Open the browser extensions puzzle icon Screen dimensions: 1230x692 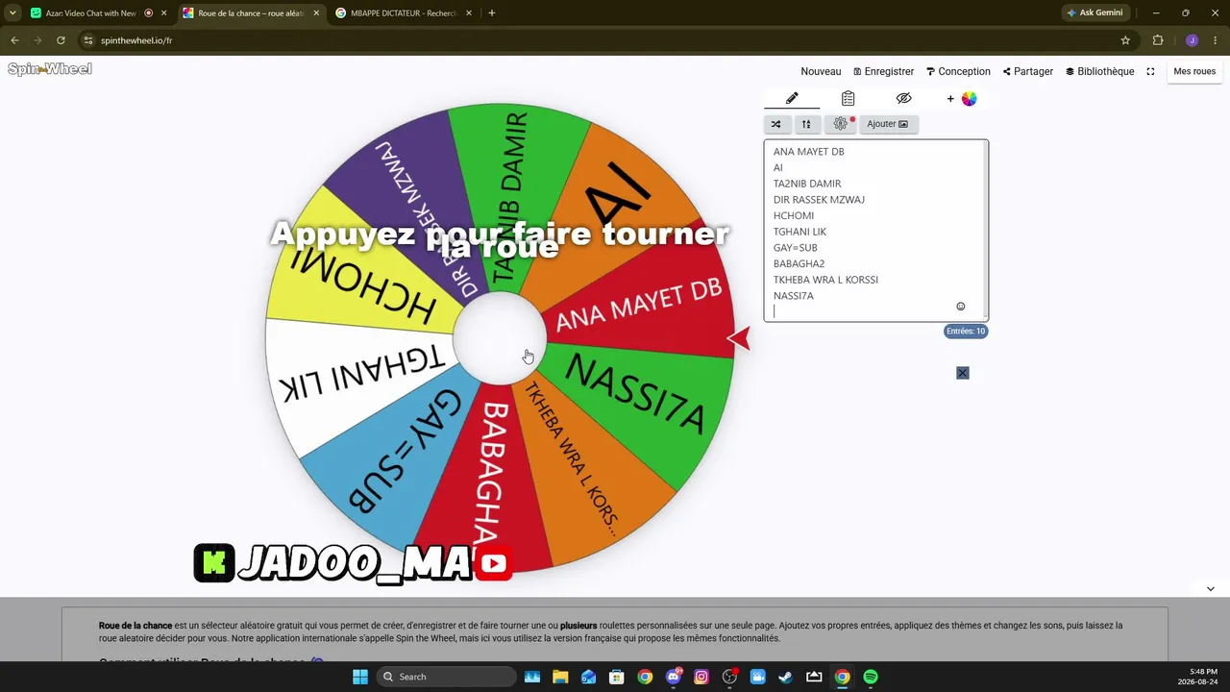tap(1158, 40)
